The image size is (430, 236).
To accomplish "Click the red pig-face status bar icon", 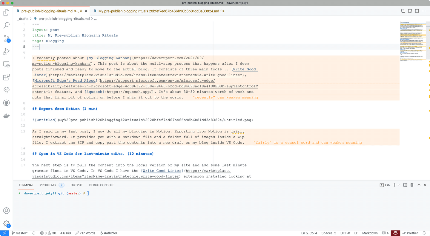I will (395, 233).
